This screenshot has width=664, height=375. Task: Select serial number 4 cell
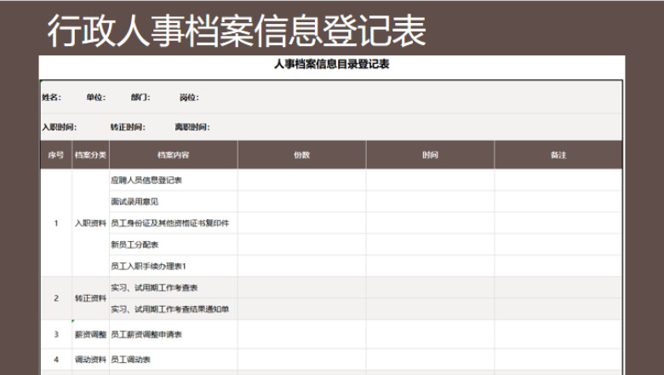[x=56, y=360]
